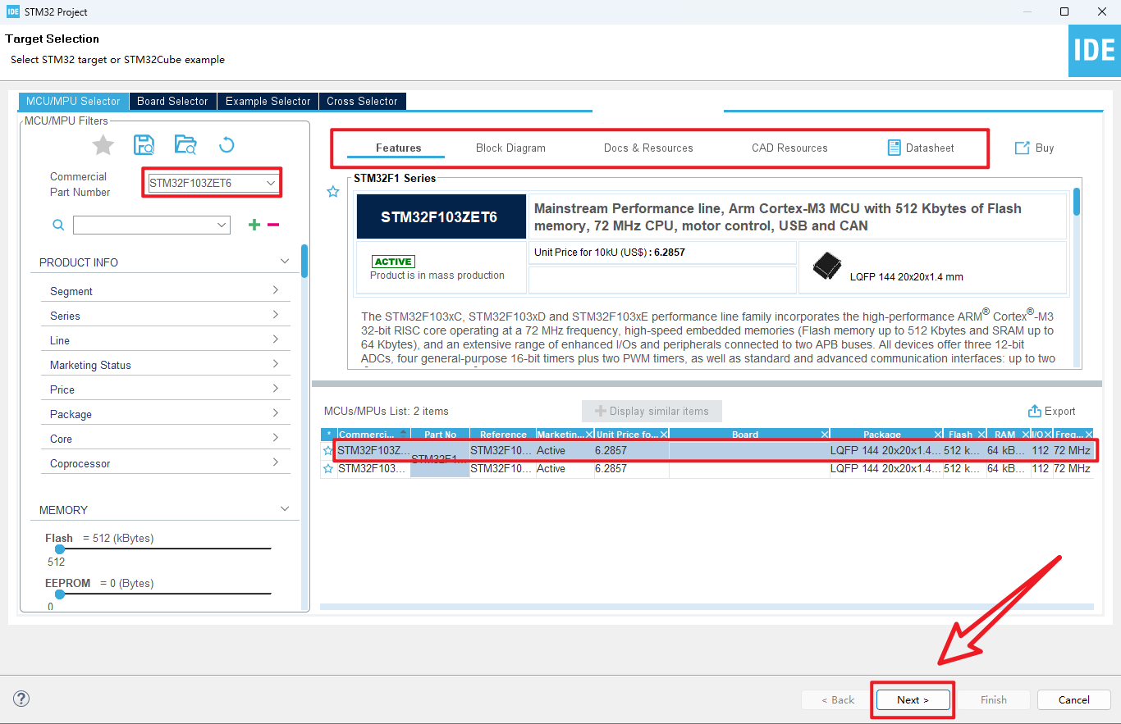Image resolution: width=1121 pixels, height=724 pixels.
Task: Click the save search floppy disk icon
Action: (x=144, y=145)
